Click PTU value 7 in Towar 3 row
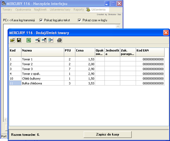Screen dimensions: 170x141 point(70,69)
